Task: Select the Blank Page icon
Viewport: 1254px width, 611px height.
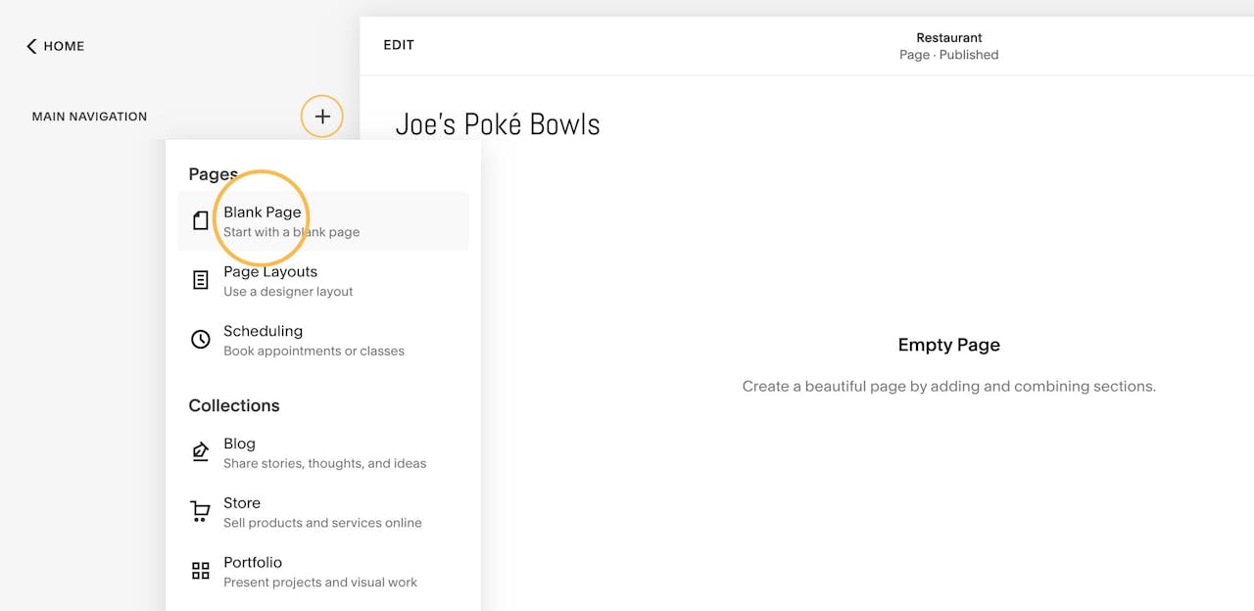Action: 201,220
